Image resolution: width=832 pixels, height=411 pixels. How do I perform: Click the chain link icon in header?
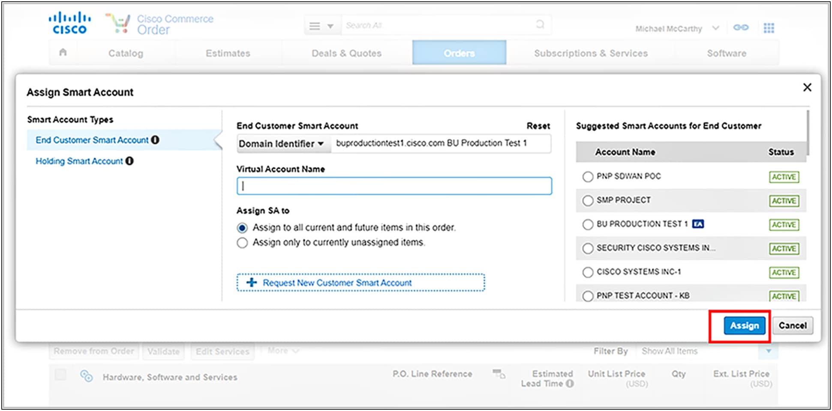pyautogui.click(x=741, y=28)
